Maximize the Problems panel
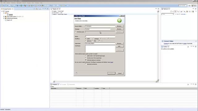 [x=196, y=84]
